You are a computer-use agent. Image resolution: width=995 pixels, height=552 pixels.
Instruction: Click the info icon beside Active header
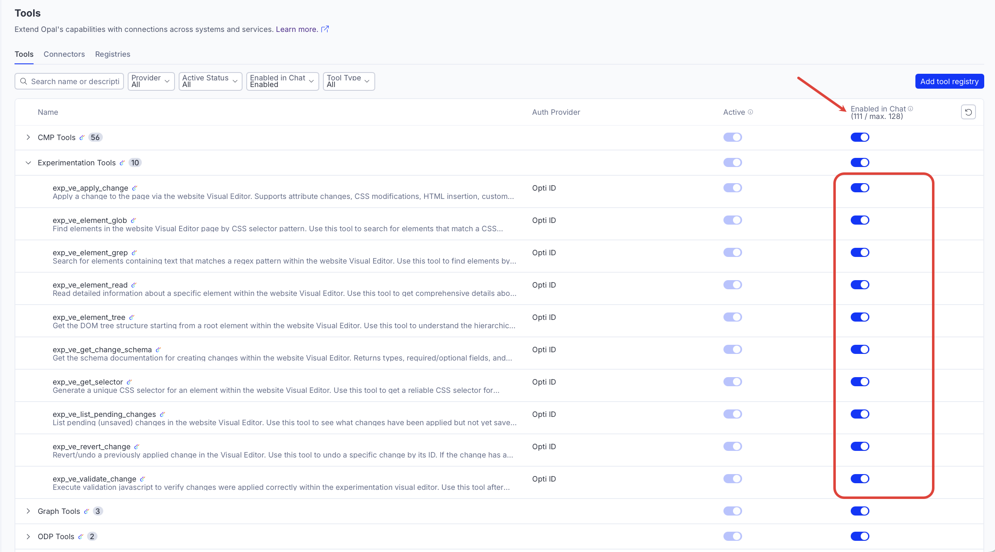tap(750, 112)
